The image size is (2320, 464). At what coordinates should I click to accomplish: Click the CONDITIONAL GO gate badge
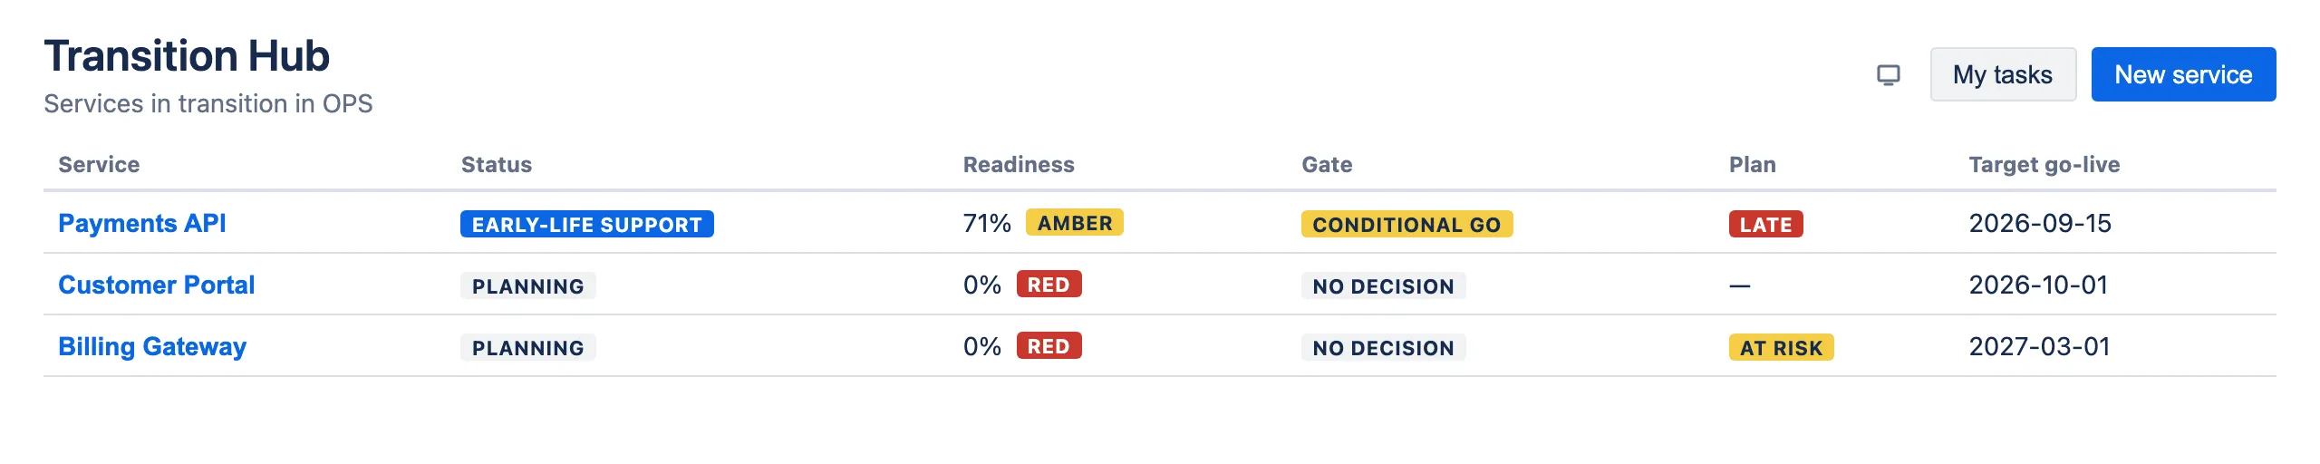1406,224
